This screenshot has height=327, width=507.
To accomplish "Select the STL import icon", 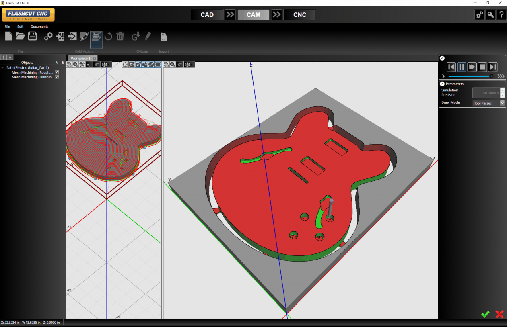I will click(164, 36).
